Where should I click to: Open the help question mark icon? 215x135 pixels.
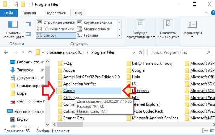213,13
